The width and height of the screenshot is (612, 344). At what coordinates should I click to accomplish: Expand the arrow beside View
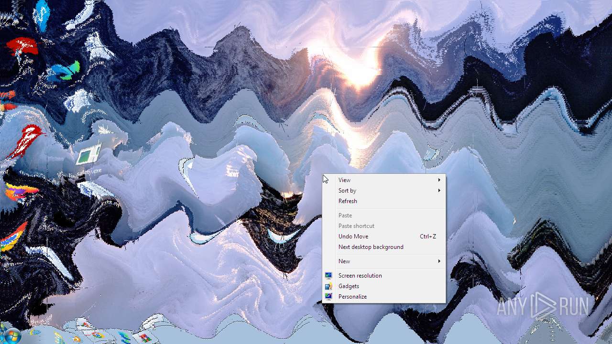439,180
